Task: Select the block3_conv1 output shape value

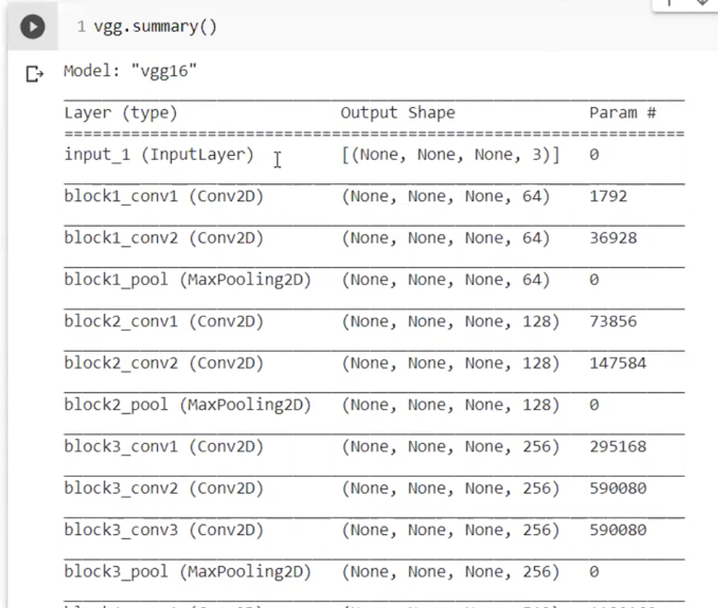Action: [451, 447]
